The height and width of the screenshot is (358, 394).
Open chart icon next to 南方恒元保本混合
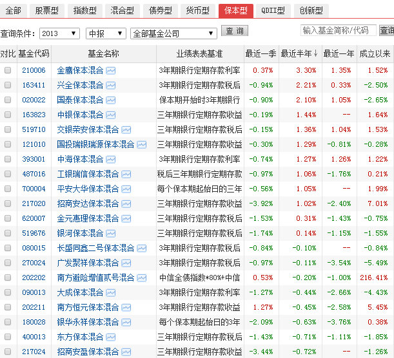[x=126, y=308]
